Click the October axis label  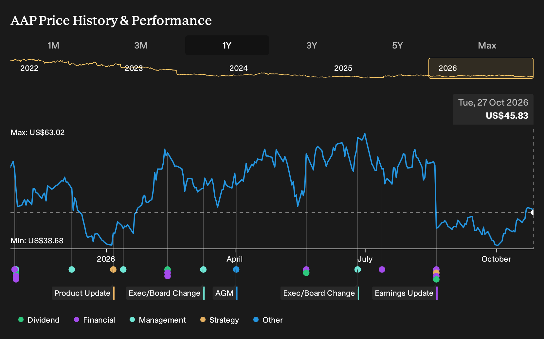pyautogui.click(x=496, y=259)
